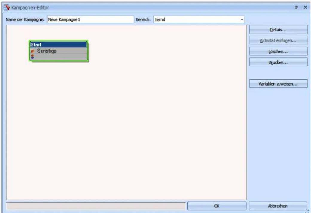
Task: Click the resize grip in window corner
Action: 308,211
